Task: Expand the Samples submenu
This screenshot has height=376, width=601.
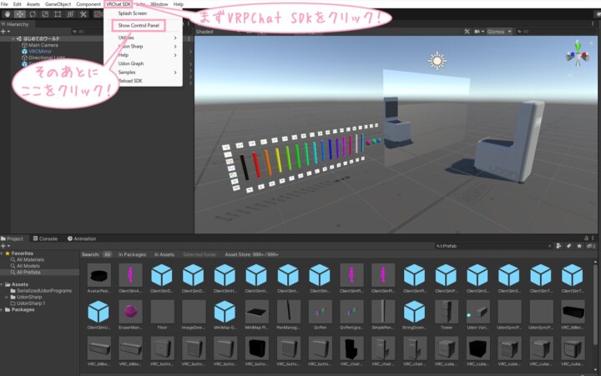Action: click(x=148, y=73)
